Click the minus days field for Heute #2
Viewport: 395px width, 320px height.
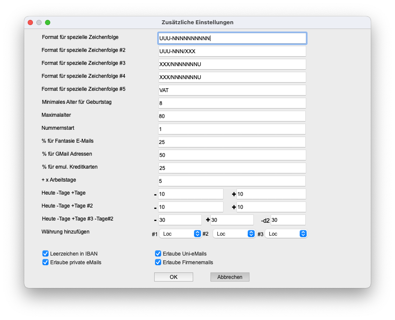pos(191,207)
